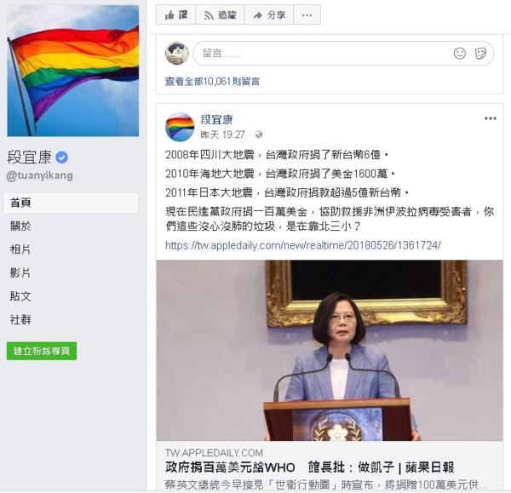Click the blue verified badge beside 段宜康
Viewport: 511px width, 493px height.
click(61, 158)
